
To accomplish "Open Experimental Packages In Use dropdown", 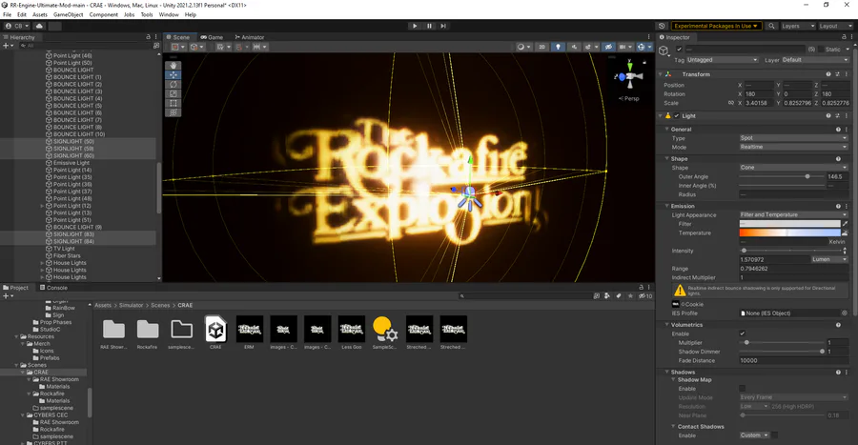I will [x=716, y=26].
